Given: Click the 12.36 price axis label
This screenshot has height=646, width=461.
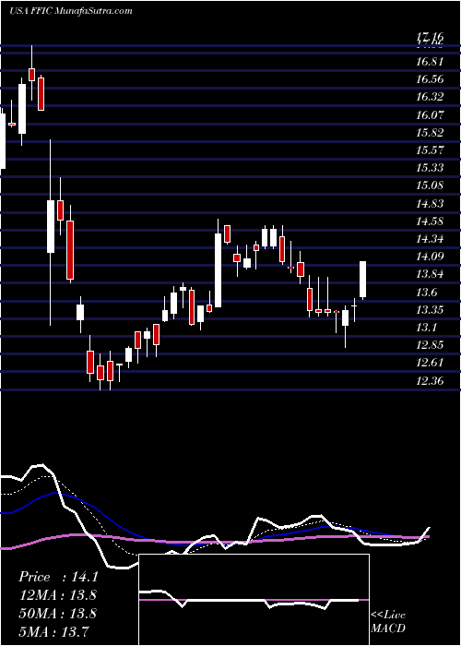Looking at the screenshot, I should tap(430, 380).
